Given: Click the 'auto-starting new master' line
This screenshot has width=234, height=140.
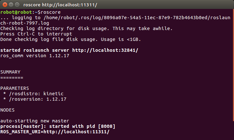Looking at the screenshot, I should point(35,121).
